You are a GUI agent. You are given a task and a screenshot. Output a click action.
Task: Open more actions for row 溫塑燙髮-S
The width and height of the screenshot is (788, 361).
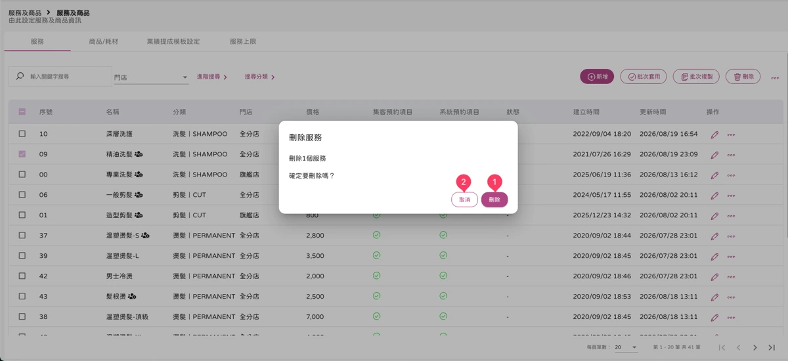click(x=731, y=236)
